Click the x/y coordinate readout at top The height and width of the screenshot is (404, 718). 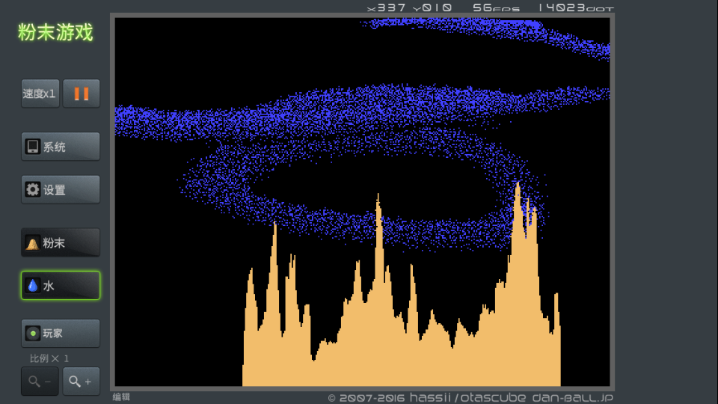pos(409,8)
